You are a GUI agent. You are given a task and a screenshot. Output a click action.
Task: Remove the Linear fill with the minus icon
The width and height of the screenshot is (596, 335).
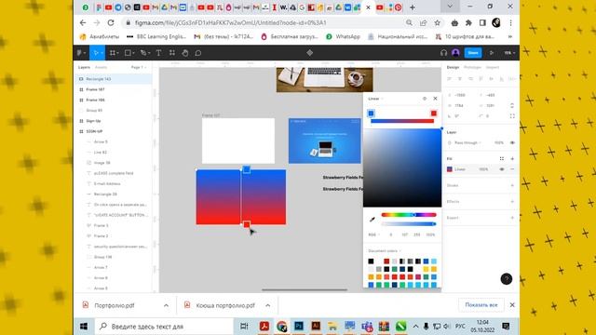[512, 169]
